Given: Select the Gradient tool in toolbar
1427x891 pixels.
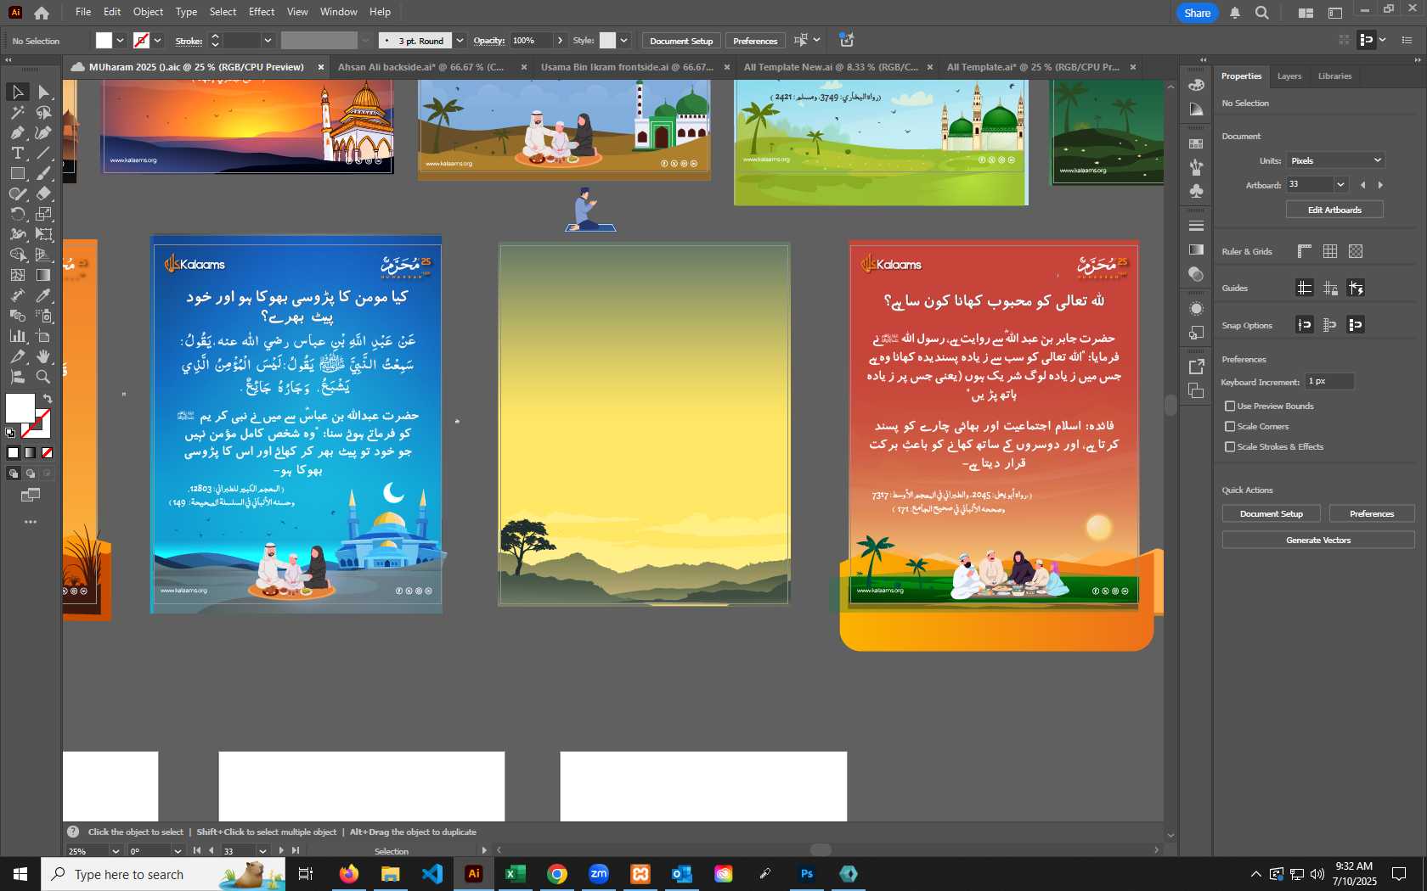Looking at the screenshot, I should tap(44, 275).
